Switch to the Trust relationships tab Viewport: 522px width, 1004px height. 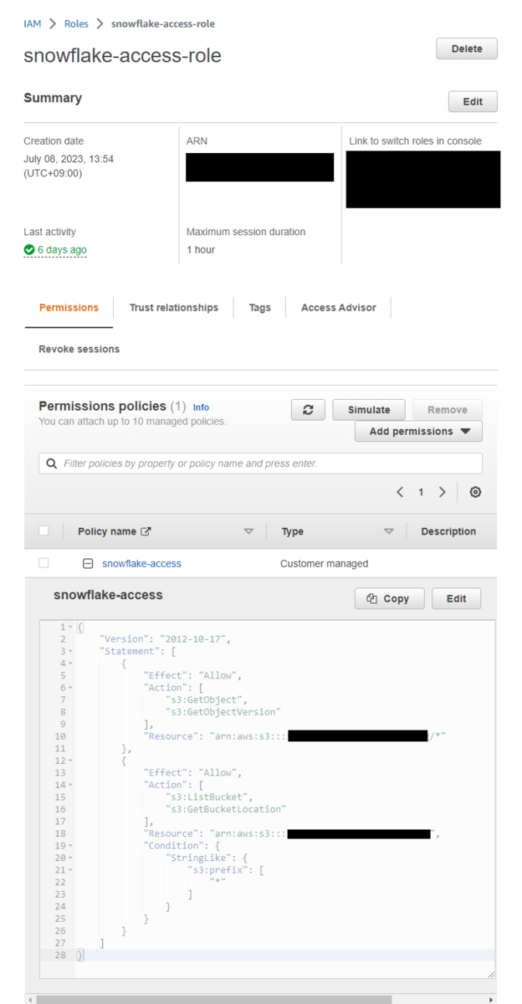[x=173, y=308]
